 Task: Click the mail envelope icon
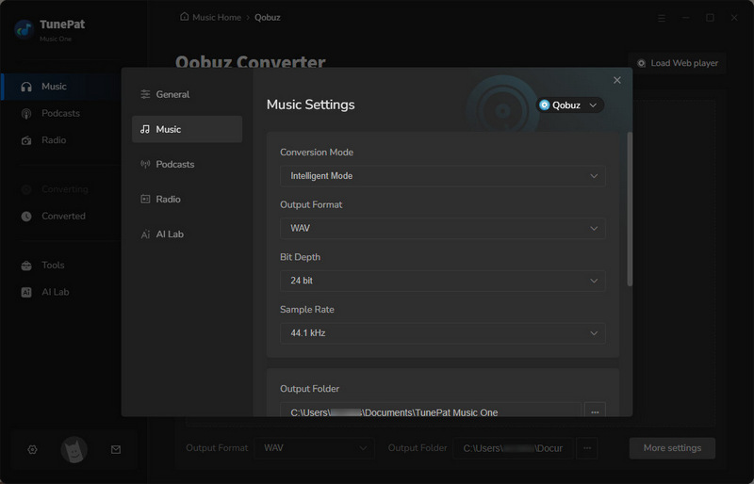coord(116,450)
